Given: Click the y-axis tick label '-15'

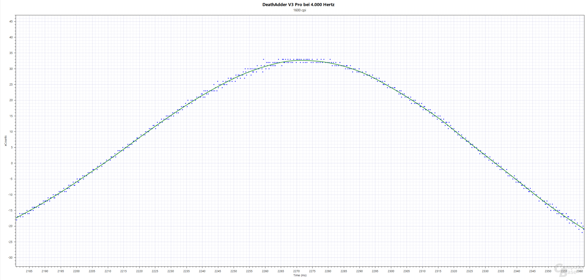Looking at the screenshot, I should coord(11,210).
